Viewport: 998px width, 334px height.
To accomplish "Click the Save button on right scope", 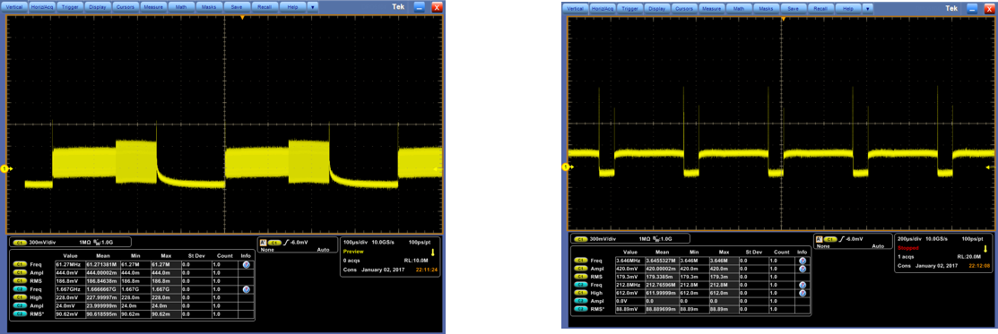I will click(x=793, y=8).
